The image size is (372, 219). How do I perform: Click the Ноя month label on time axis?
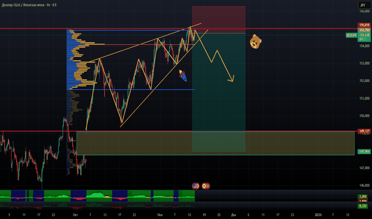(x=160, y=215)
